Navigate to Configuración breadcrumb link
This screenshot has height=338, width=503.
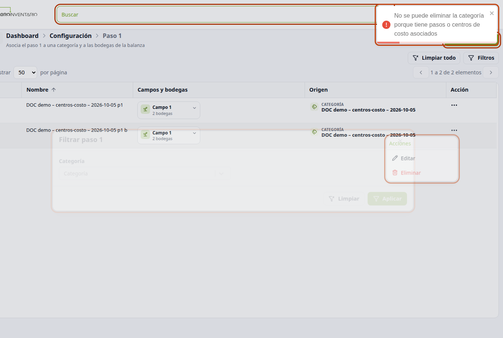click(71, 36)
